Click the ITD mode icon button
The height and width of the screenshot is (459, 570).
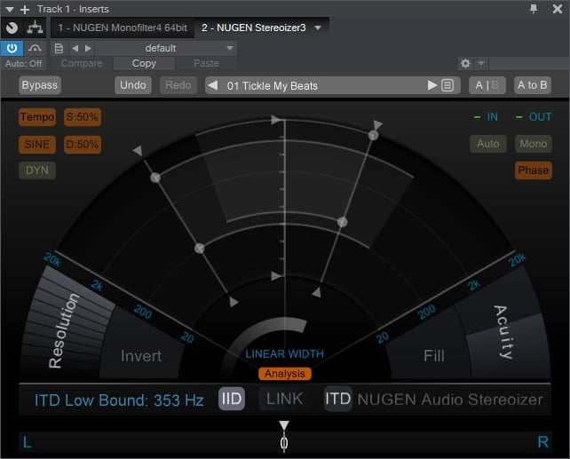tap(337, 400)
